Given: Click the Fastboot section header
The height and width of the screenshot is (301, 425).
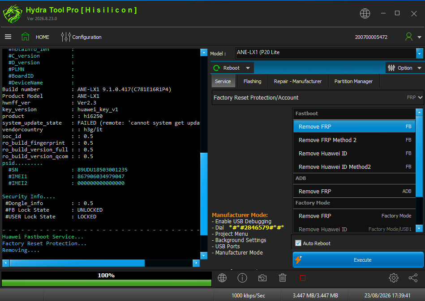Looking at the screenshot, I should 354,113.
